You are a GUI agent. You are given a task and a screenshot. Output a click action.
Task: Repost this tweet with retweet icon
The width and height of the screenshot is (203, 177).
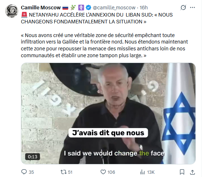point(63,172)
